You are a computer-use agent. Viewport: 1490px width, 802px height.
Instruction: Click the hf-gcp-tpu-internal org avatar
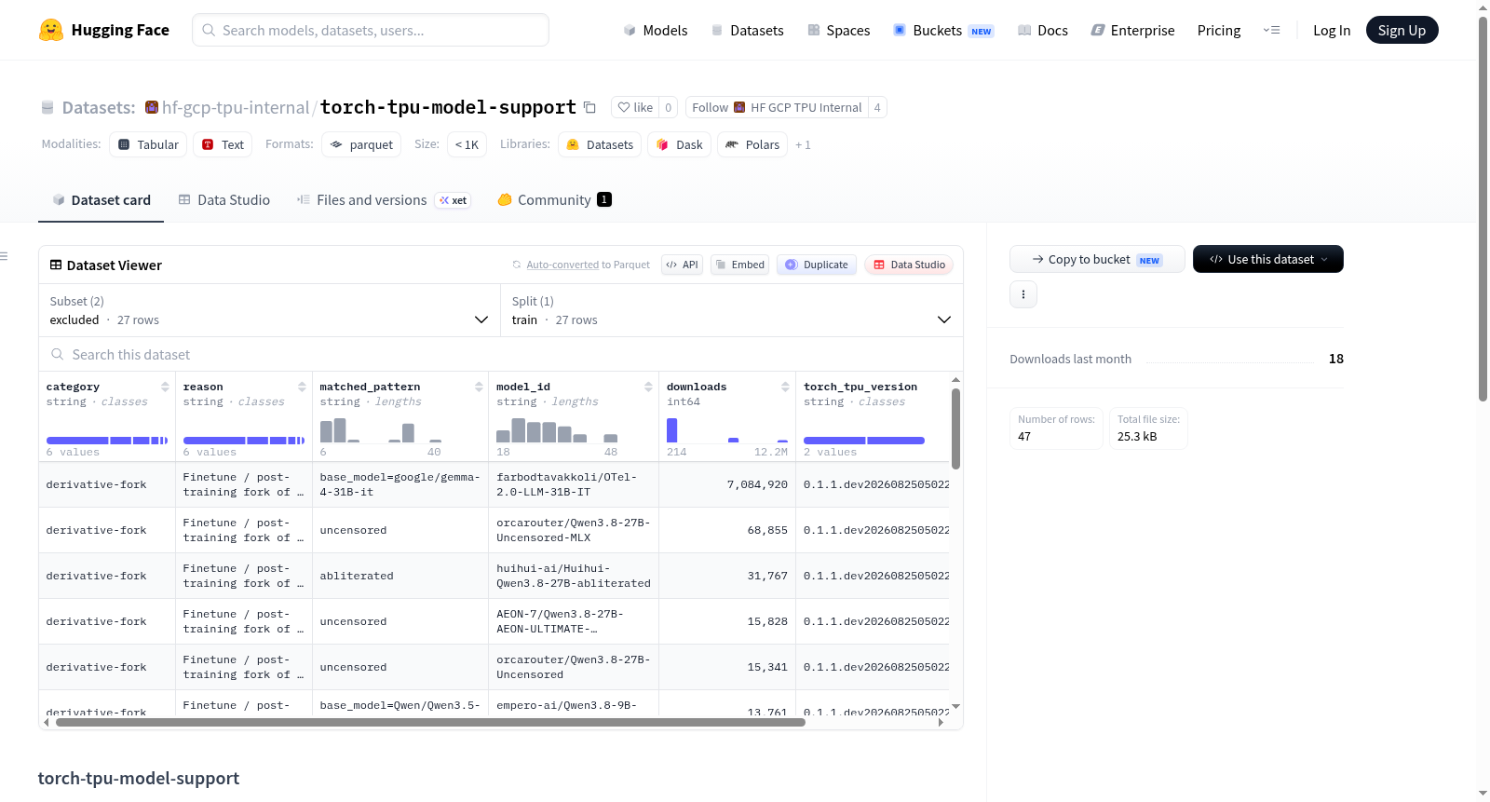pyautogui.click(x=152, y=107)
